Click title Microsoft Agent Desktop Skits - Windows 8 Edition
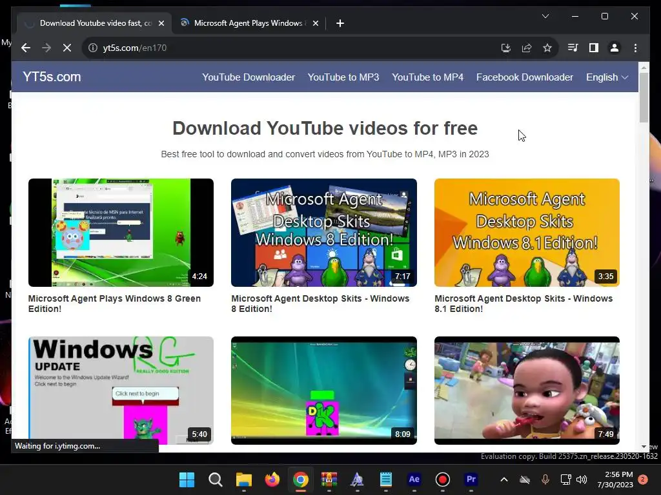661x495 pixels. tap(320, 304)
